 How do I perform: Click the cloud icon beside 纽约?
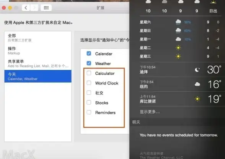(x=197, y=84)
